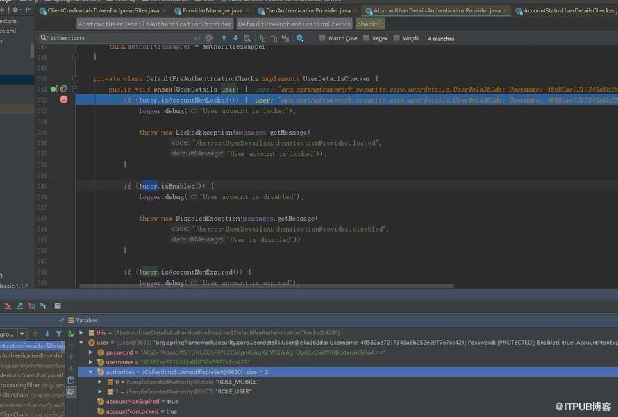Select the accountNonExpired variable row

coord(348,402)
